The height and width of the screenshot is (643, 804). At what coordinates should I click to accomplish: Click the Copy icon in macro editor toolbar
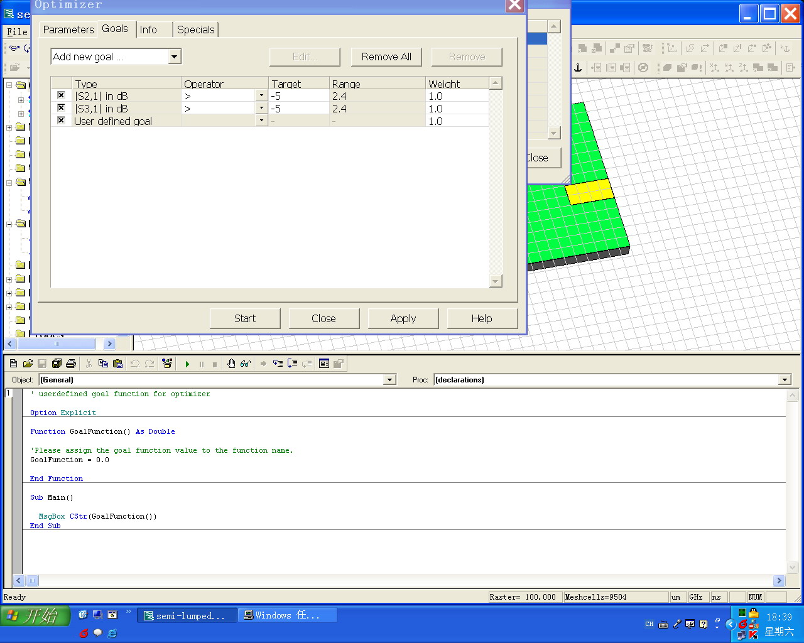103,364
